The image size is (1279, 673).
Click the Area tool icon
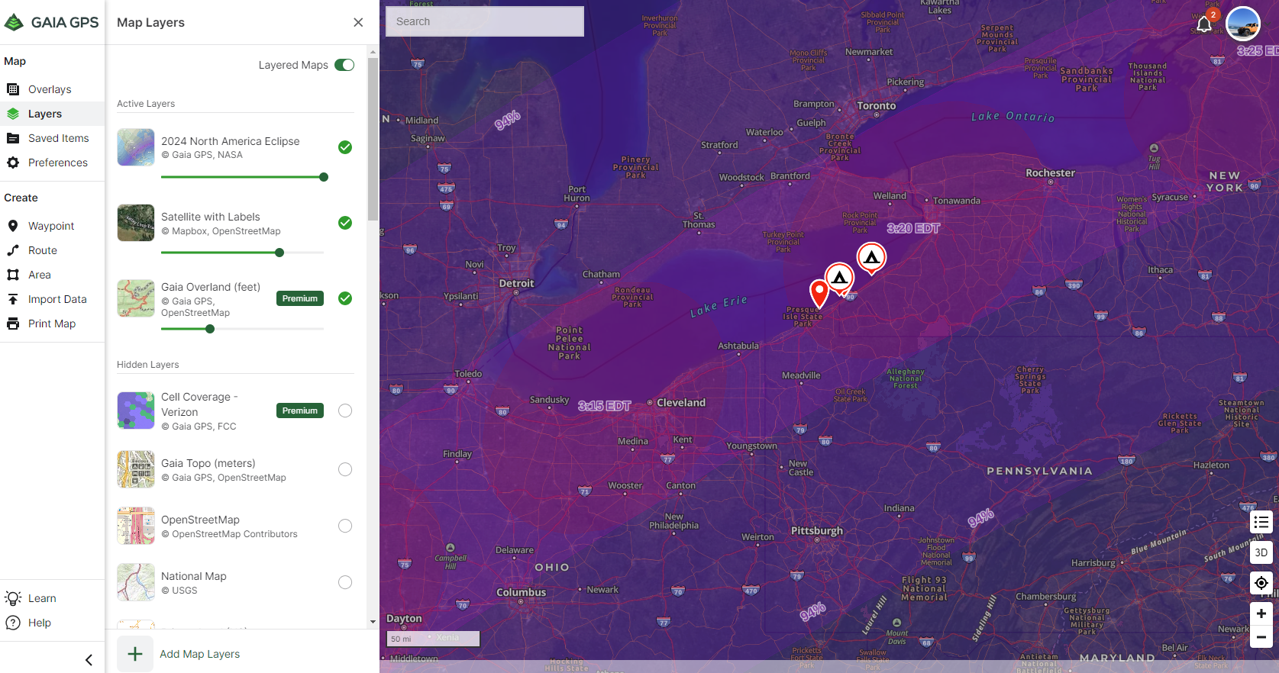13,275
